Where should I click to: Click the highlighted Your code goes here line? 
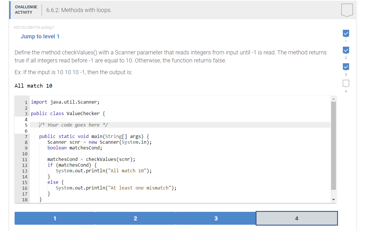coord(73,125)
